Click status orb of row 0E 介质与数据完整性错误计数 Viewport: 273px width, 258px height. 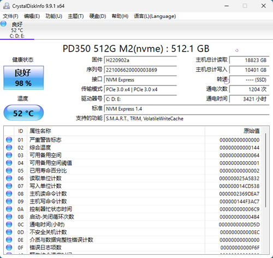[9, 240]
